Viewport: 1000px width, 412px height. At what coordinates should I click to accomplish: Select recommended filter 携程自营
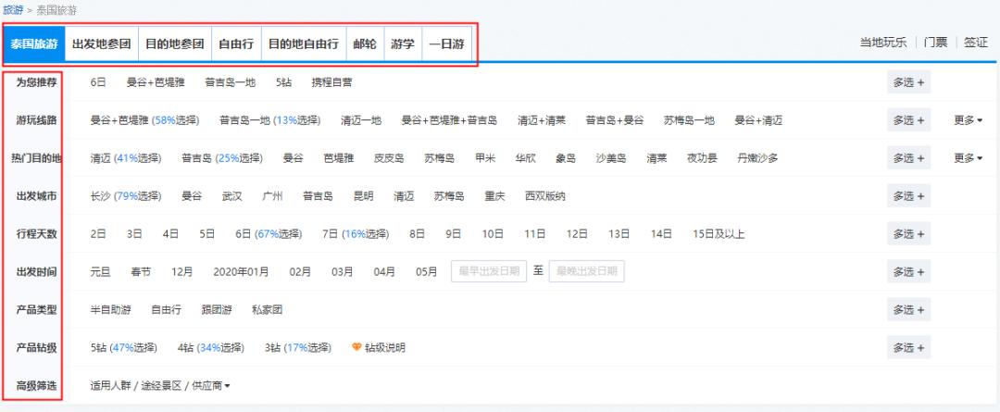click(331, 82)
